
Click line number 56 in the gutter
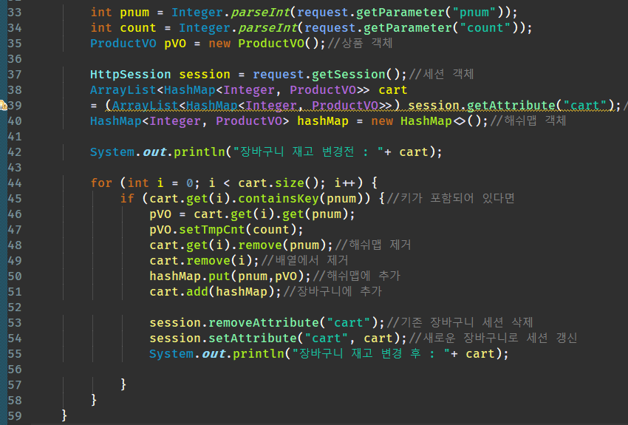[15, 370]
